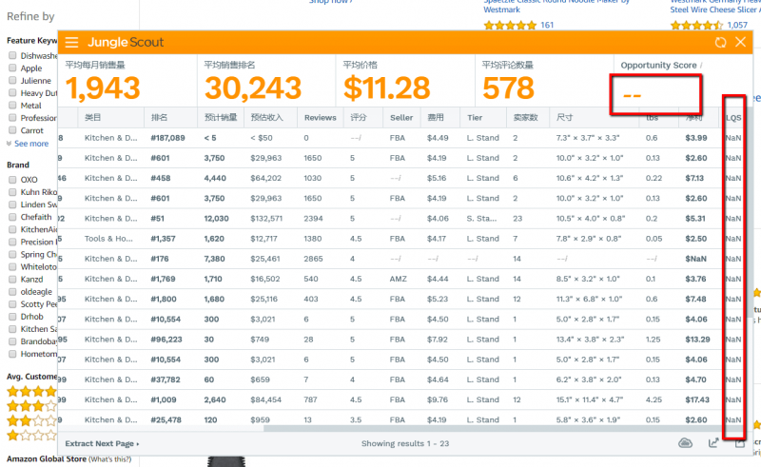
Task: Open the trend chart icon
Action: click(x=713, y=442)
